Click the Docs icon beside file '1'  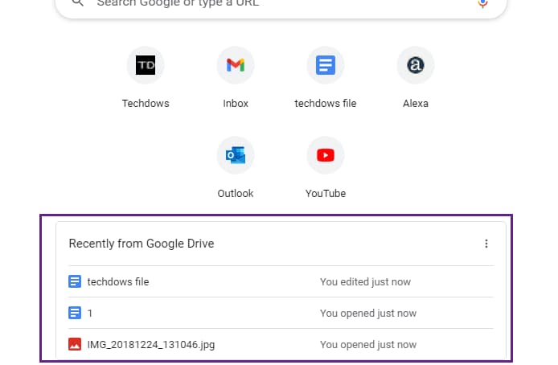[x=75, y=313]
